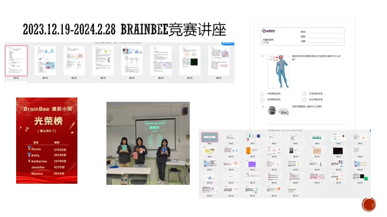Select the highlighted first page thumbnail
The image size is (387, 217).
coord(16,60)
